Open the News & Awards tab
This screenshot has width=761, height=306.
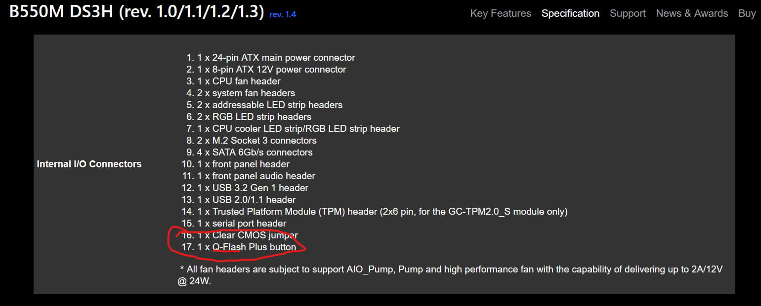[692, 13]
